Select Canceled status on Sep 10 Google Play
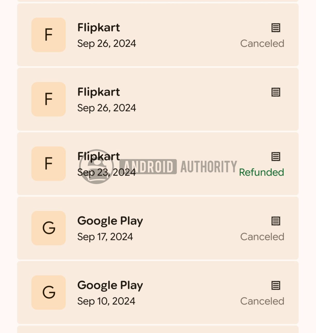The height and width of the screenshot is (333, 316). [x=262, y=301]
